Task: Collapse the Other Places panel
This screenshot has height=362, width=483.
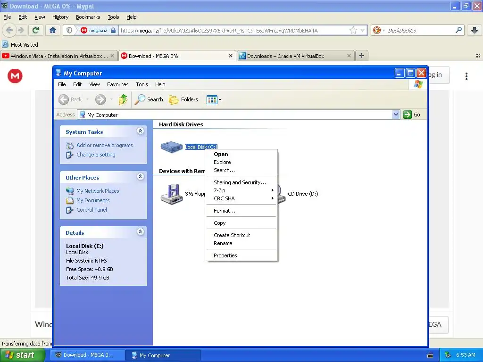Action: pyautogui.click(x=140, y=177)
